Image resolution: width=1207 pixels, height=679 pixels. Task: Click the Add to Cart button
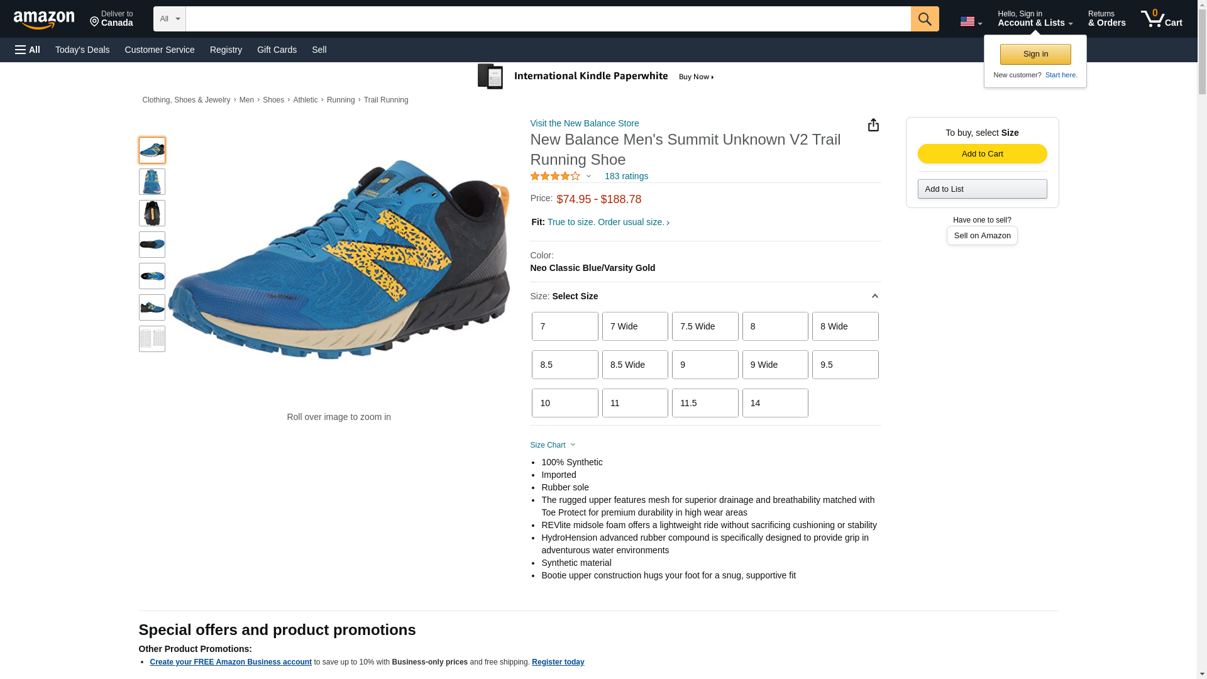click(982, 154)
